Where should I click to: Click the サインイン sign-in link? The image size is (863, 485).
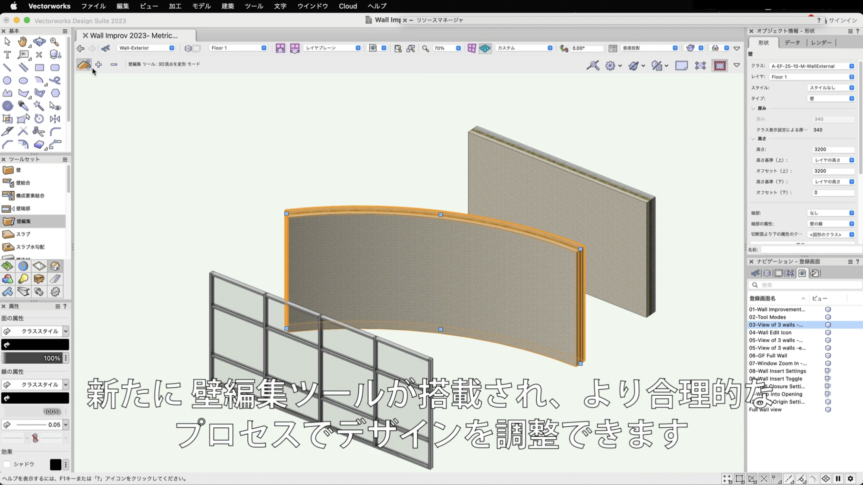point(843,20)
